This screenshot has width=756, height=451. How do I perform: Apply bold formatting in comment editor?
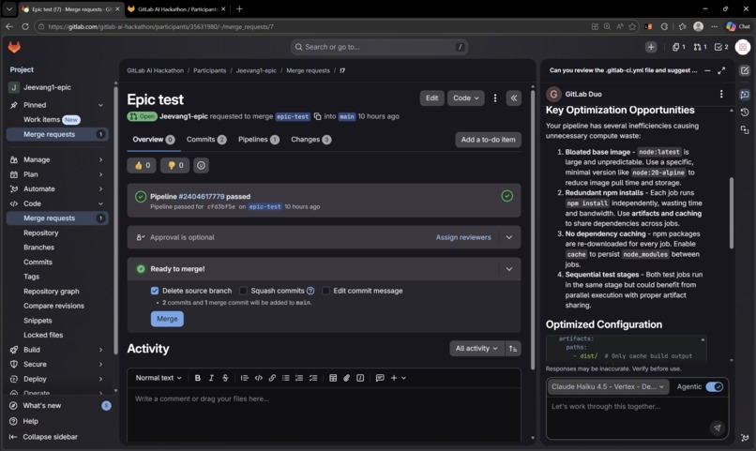tap(197, 378)
